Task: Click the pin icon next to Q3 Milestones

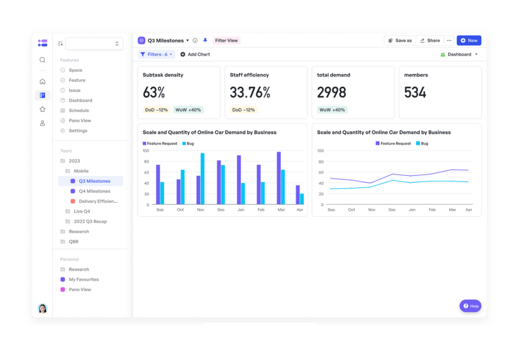Action: [x=205, y=40]
